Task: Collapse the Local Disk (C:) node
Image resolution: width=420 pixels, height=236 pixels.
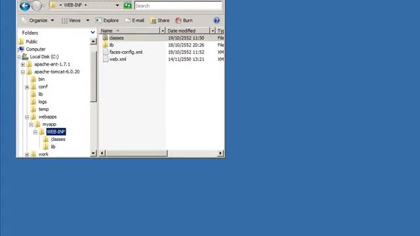Action: coord(19,57)
